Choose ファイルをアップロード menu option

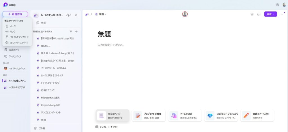[19, 37]
